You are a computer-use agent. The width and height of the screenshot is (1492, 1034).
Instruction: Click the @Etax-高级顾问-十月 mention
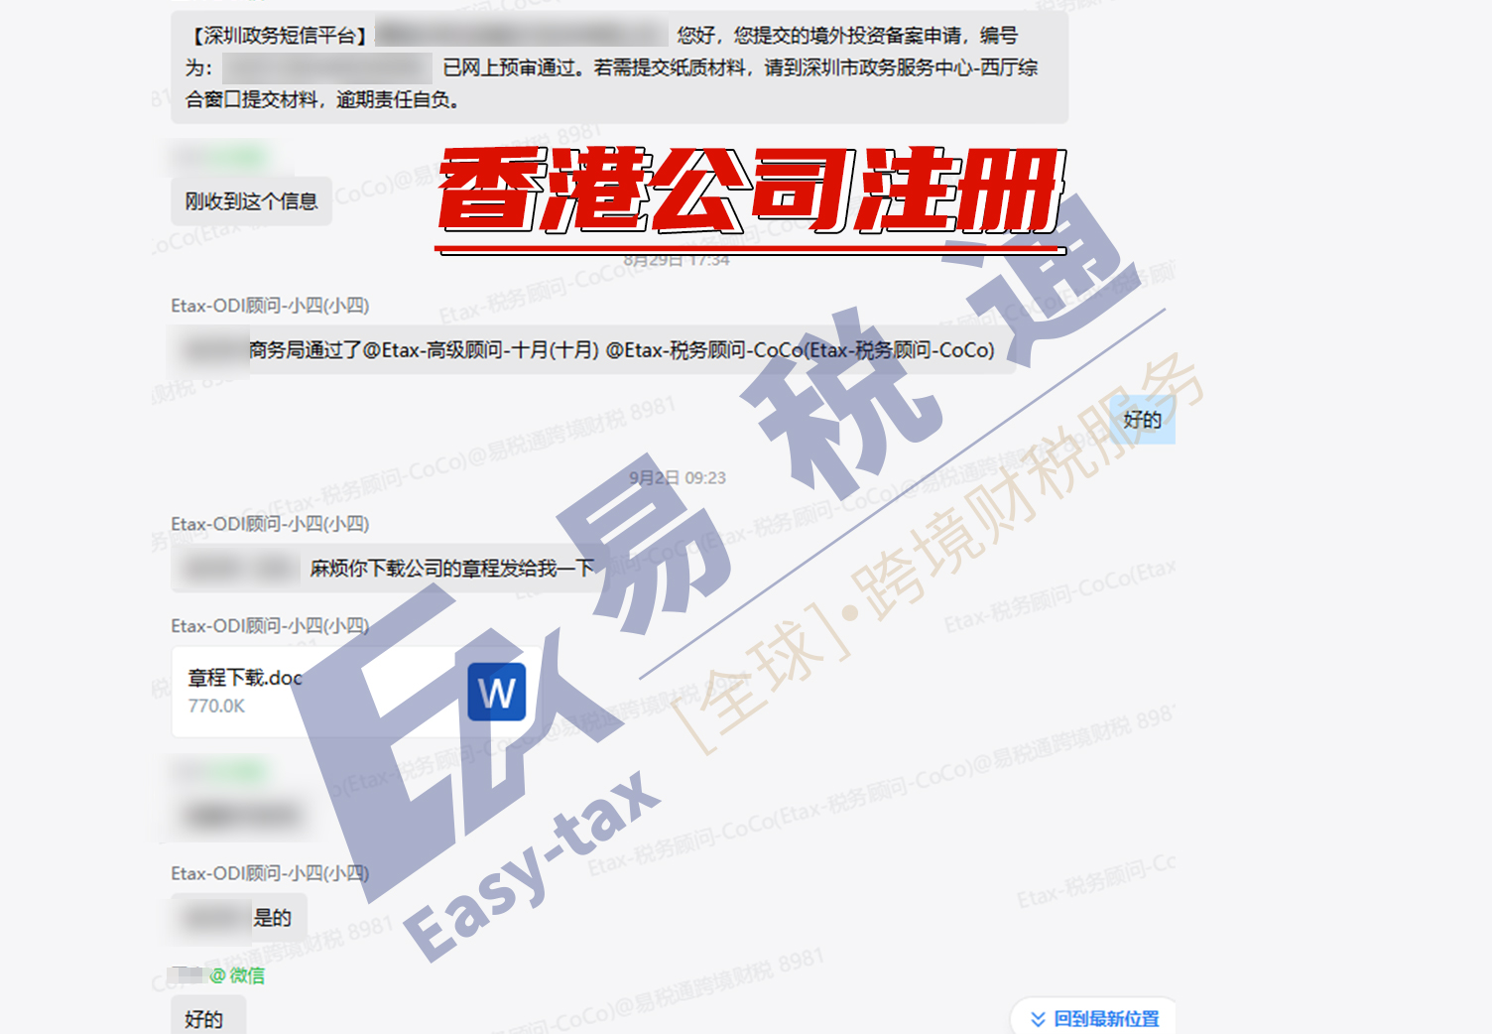(481, 350)
